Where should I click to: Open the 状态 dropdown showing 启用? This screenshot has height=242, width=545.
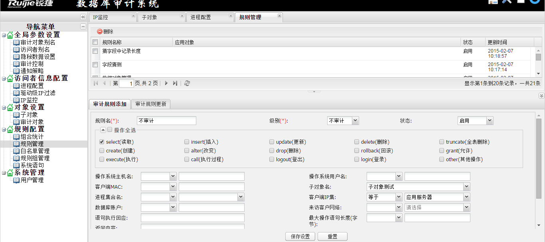pyautogui.click(x=490, y=121)
